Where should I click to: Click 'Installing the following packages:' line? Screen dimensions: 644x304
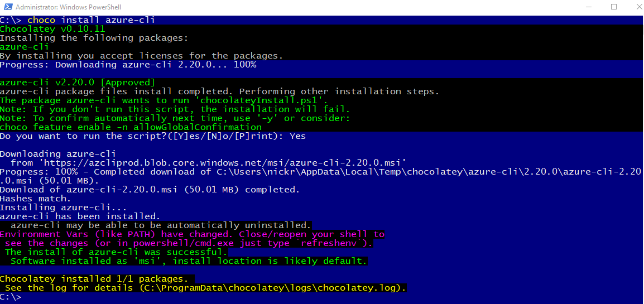[x=94, y=38]
